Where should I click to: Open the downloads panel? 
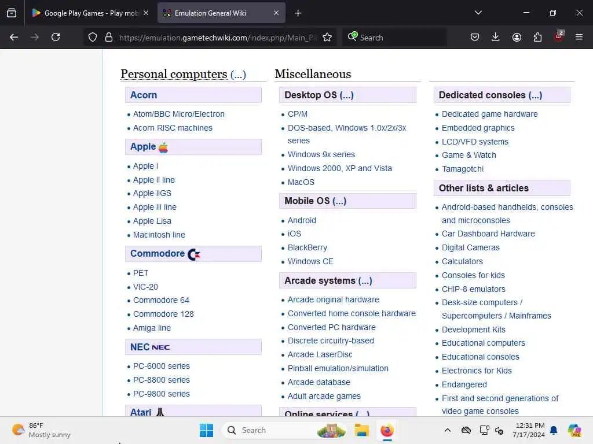coord(496,37)
